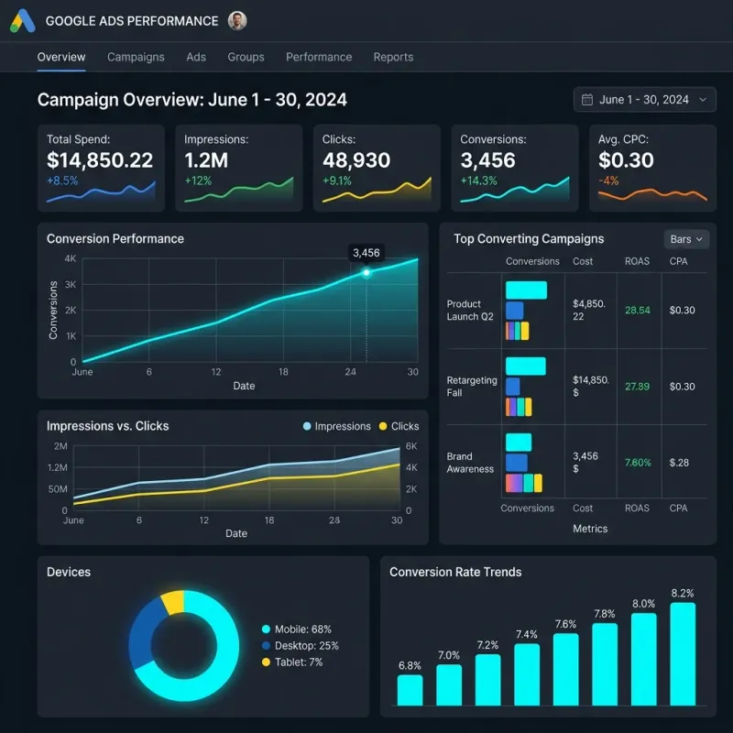Open the Bars chart type dropdown
Viewport: 733px width, 733px height.
[x=686, y=239]
